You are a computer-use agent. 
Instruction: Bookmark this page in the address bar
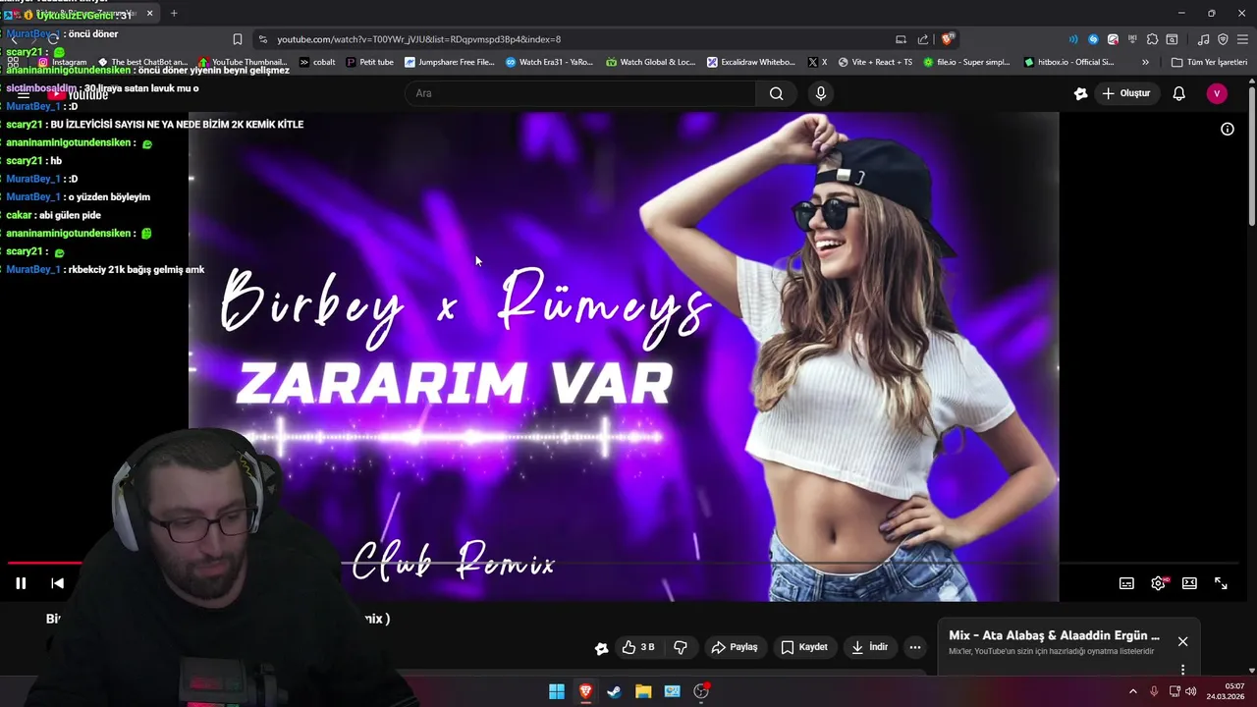[x=237, y=39]
